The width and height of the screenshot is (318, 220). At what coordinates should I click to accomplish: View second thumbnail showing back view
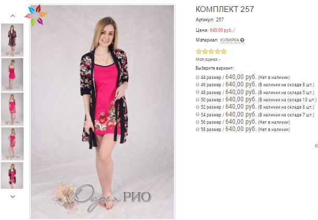coord(12,74)
